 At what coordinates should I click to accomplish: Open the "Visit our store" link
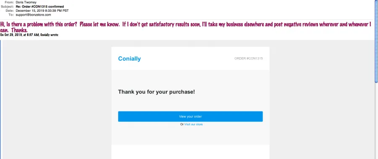[193, 125]
